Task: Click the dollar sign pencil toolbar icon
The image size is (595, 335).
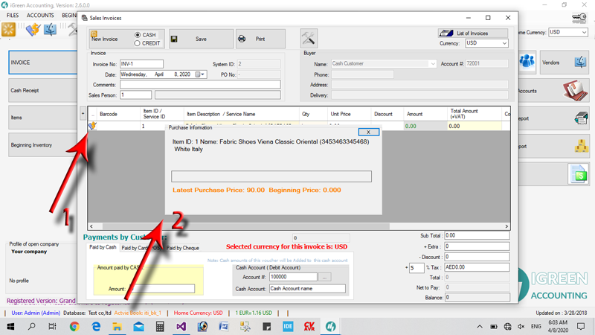Action: (33, 30)
